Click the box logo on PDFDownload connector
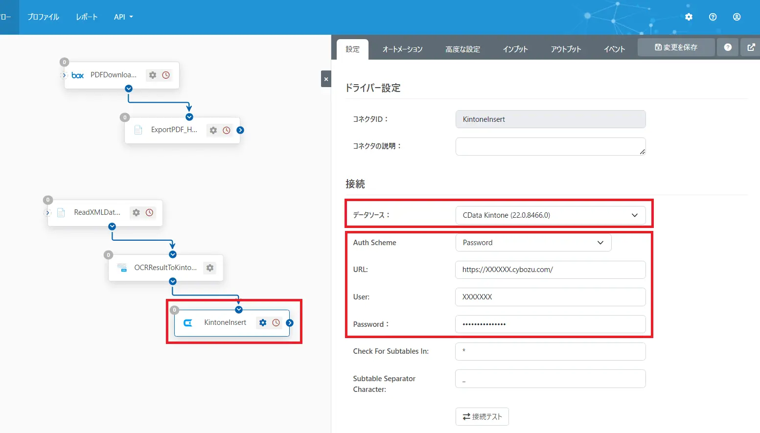The height and width of the screenshot is (433, 760). 78,75
